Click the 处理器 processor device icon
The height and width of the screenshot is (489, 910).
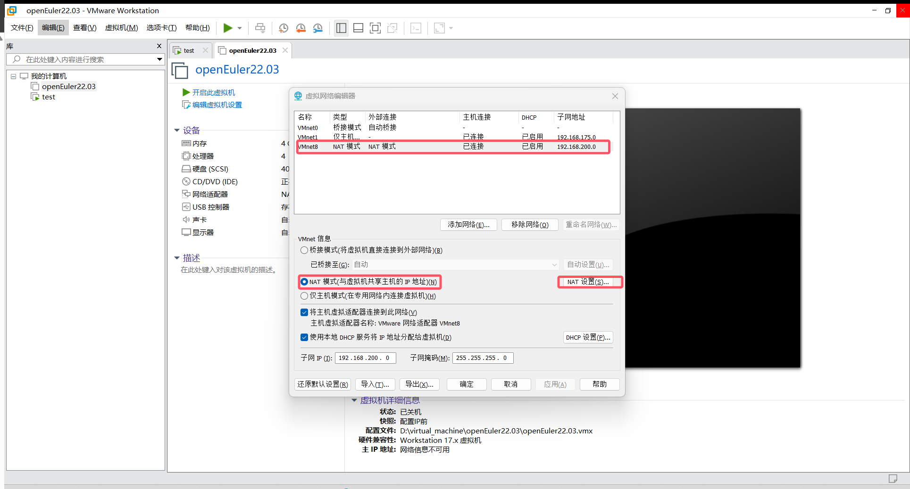point(186,156)
